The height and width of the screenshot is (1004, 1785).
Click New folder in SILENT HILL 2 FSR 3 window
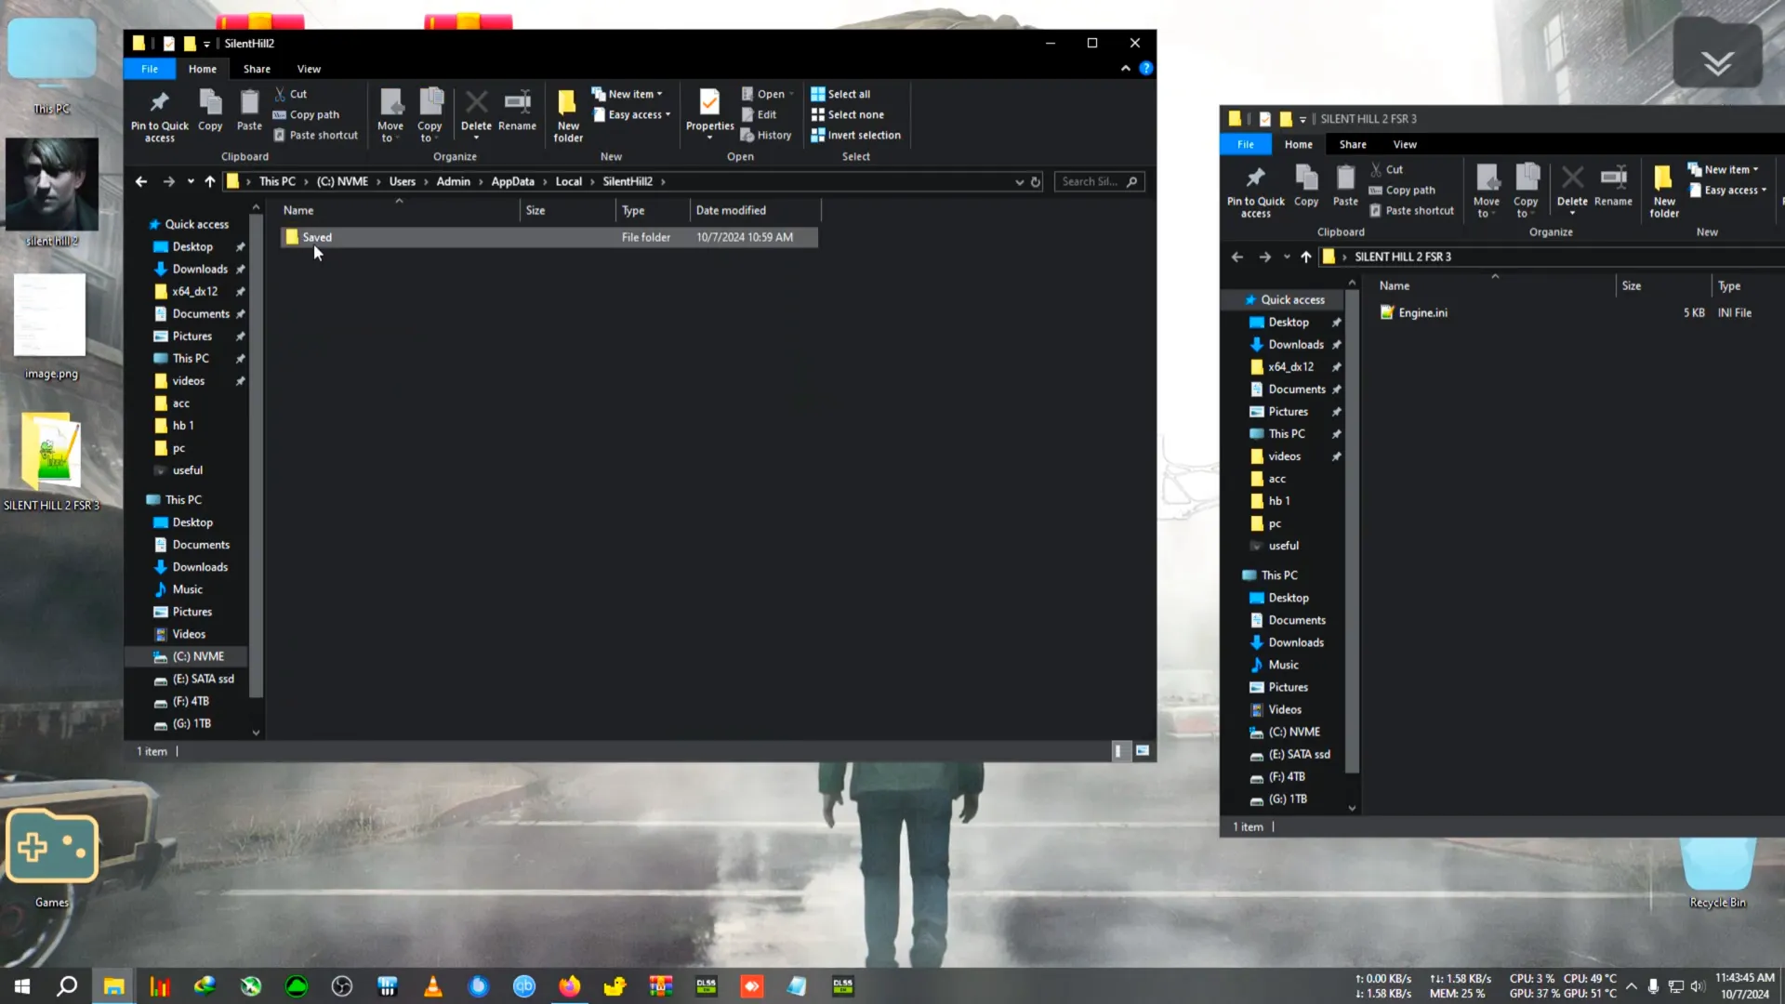pyautogui.click(x=1664, y=191)
